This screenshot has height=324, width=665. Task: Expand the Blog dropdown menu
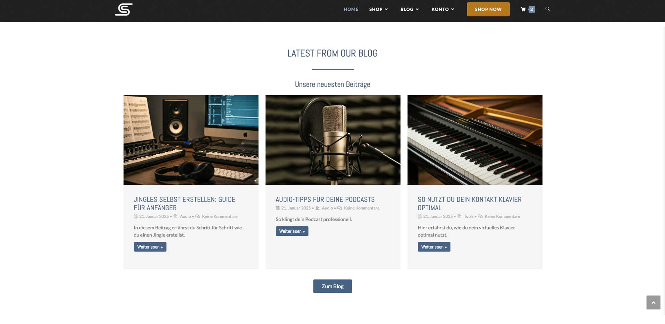pos(409,9)
